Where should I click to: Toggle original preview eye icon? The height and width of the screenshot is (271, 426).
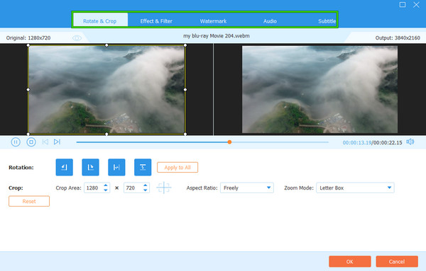pos(77,38)
